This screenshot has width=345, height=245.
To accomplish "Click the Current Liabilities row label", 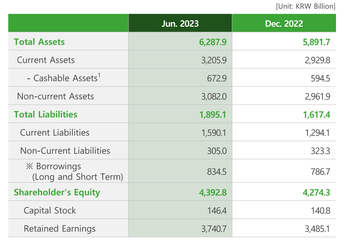I will [x=55, y=132].
